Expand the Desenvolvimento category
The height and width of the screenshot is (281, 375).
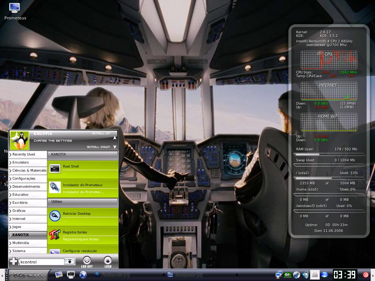[28, 187]
